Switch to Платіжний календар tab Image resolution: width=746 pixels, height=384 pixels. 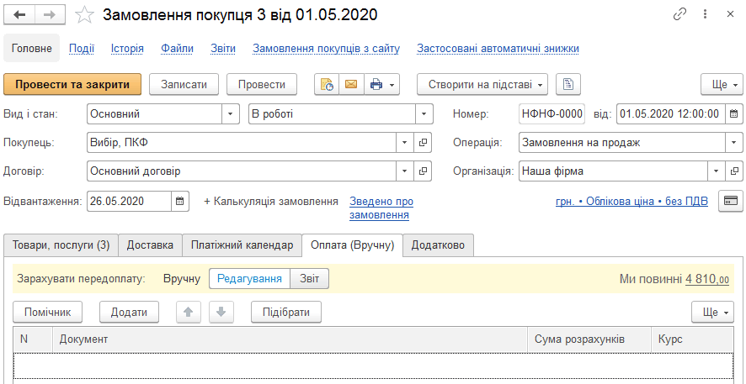coord(242,245)
